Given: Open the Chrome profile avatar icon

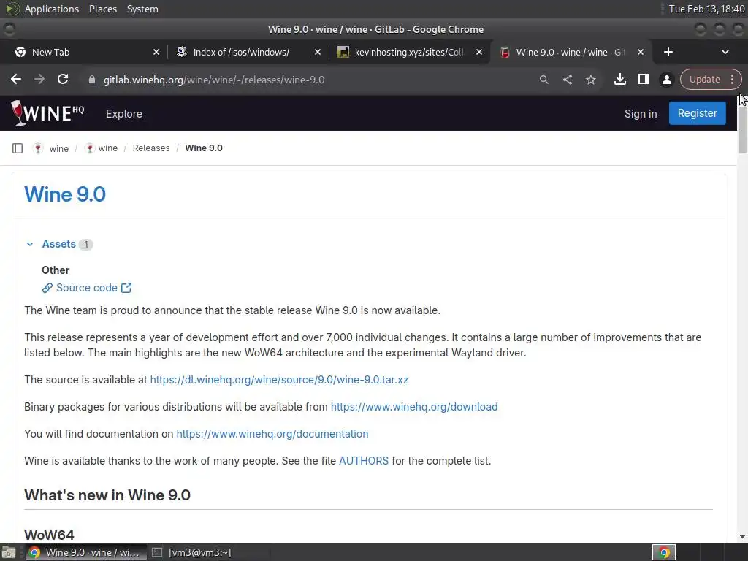Looking at the screenshot, I should (x=667, y=79).
